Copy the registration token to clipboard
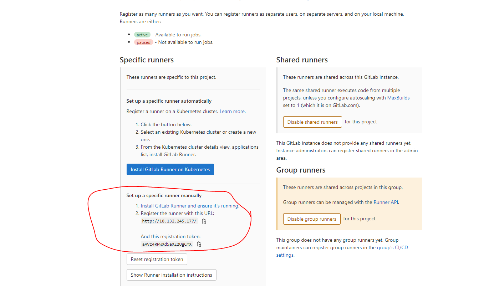The width and height of the screenshot is (484, 287). (x=199, y=244)
